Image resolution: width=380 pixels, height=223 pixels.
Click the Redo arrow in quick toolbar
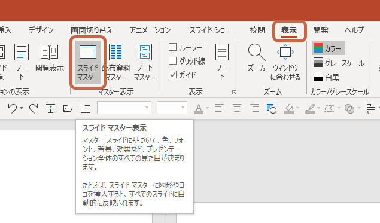click(x=34, y=108)
